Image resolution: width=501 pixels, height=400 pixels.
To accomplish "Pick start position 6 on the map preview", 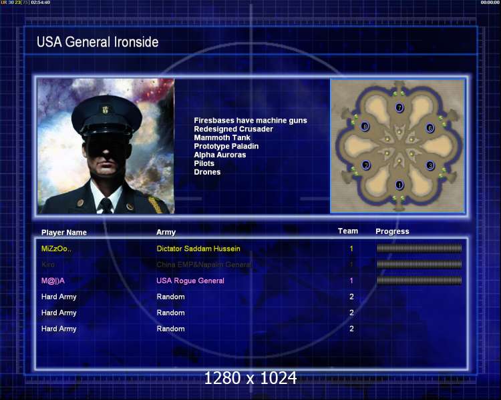I will click(430, 128).
